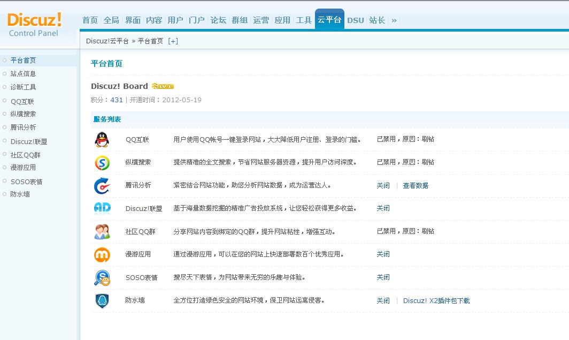Screen dimensions: 569x340
Task: Click 关闭 link for SOSO表情 service
Action: 383,277
